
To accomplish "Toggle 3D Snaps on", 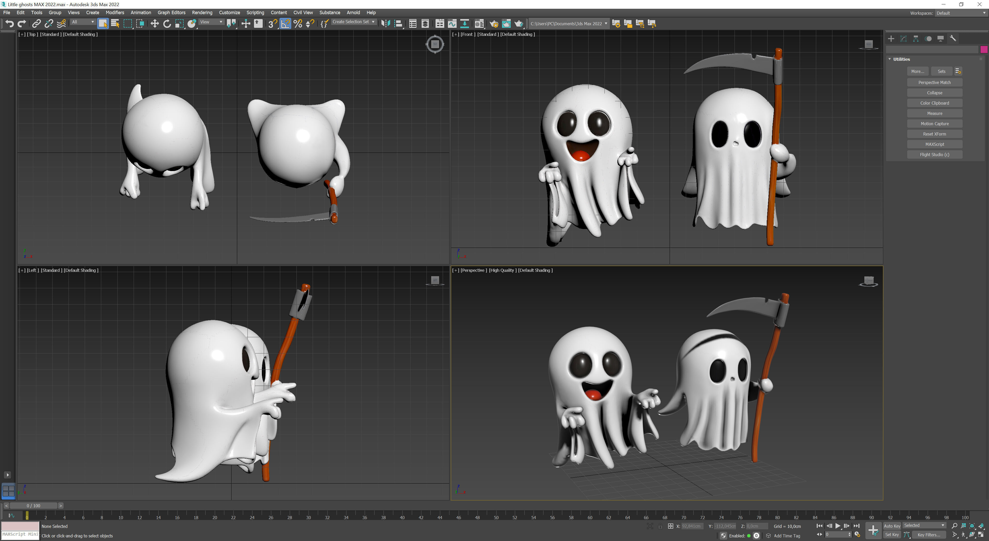I will 272,24.
